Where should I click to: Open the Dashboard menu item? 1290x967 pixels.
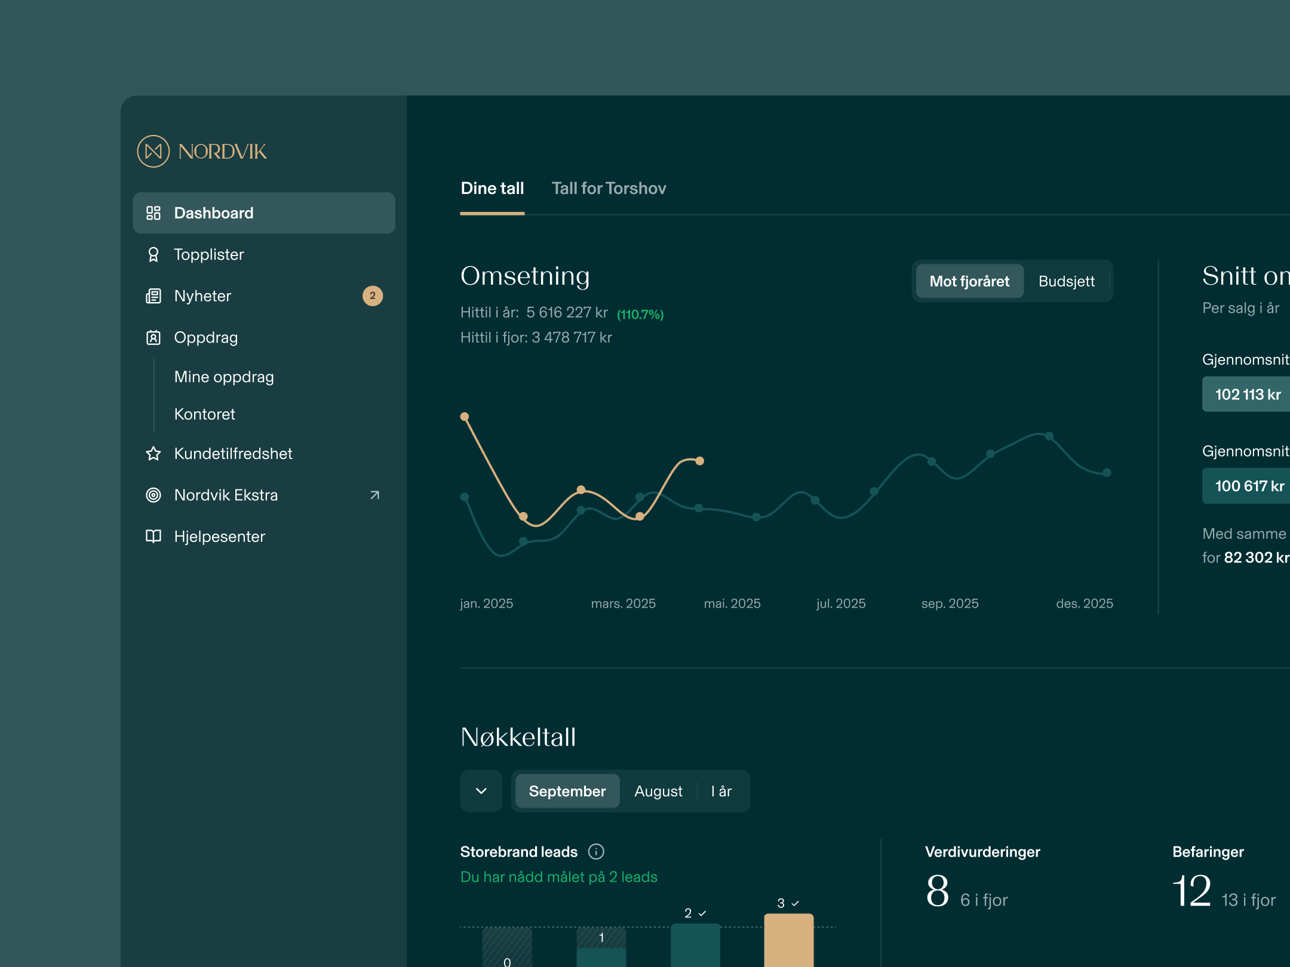(x=264, y=213)
